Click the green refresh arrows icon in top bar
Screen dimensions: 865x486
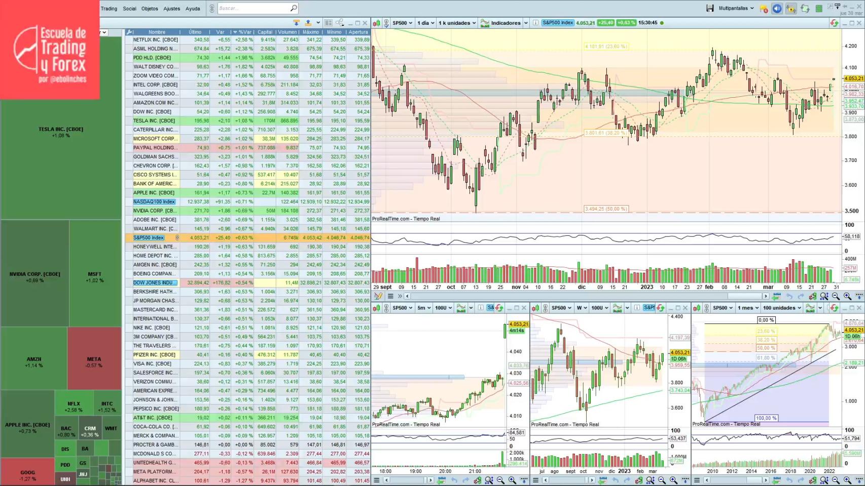point(805,9)
